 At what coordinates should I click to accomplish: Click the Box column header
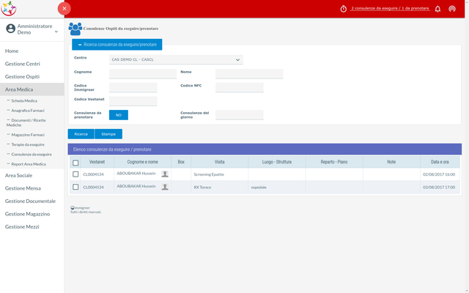[x=181, y=162]
